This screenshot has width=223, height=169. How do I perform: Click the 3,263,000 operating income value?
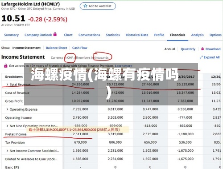(x=116, y=117)
